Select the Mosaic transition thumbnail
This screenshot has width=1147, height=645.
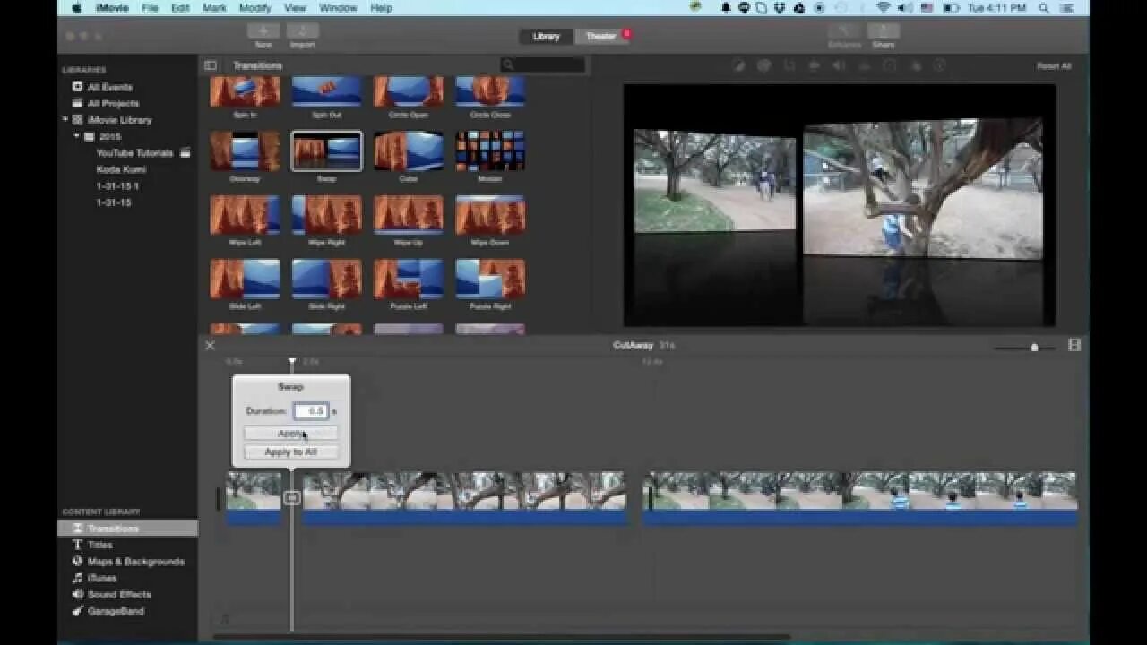(x=490, y=151)
